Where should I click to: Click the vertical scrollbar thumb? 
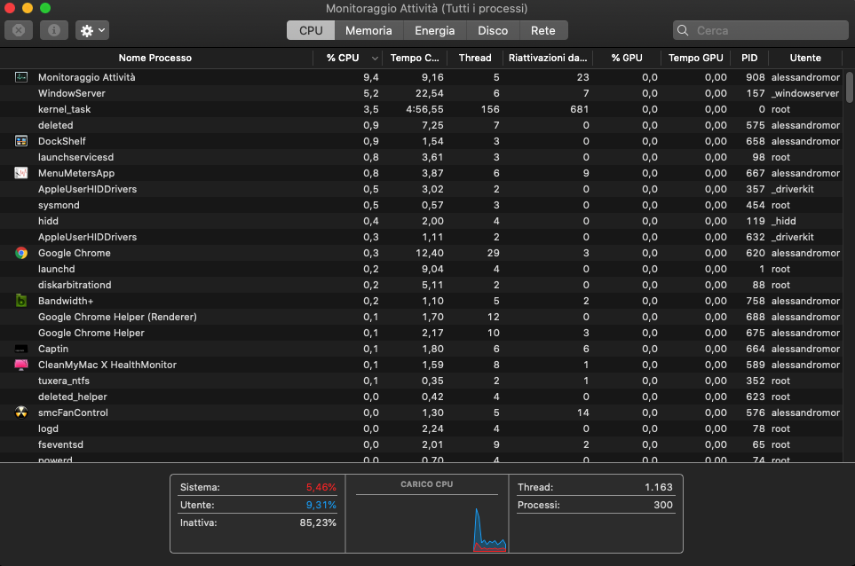point(850,87)
